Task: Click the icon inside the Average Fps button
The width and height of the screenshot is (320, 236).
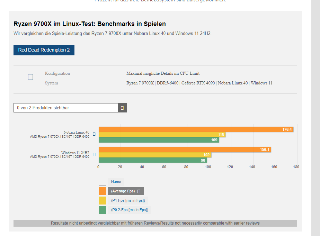Action: click(x=139, y=191)
